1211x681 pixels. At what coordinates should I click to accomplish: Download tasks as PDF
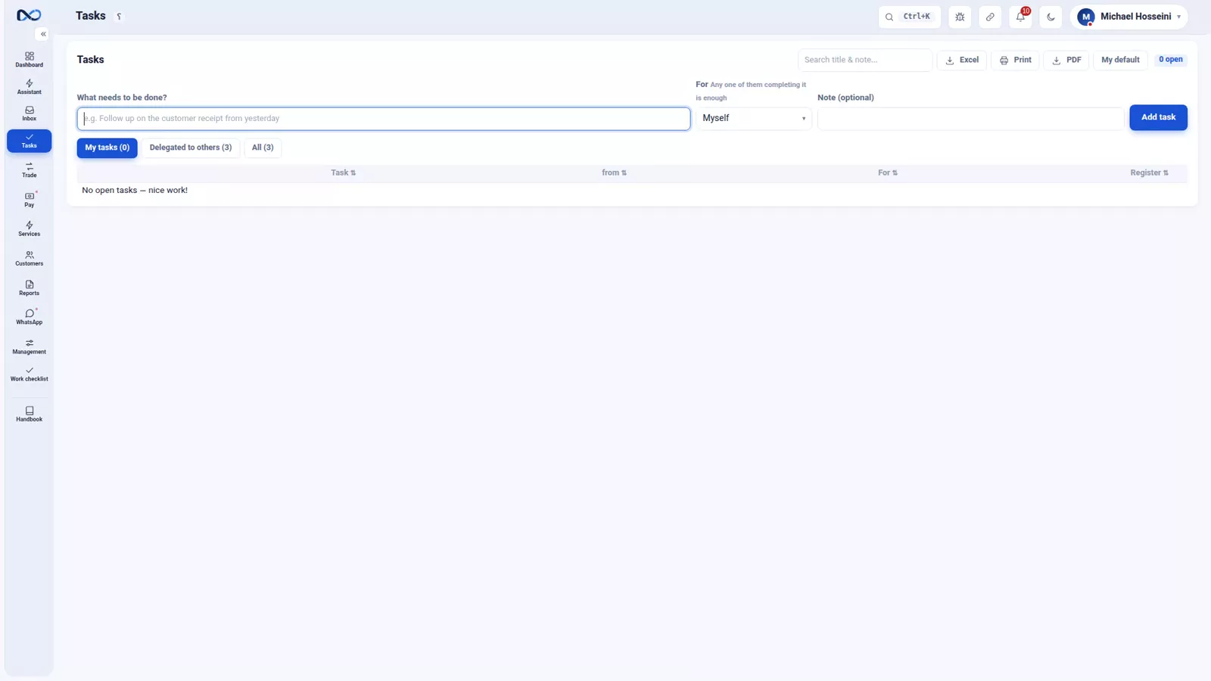point(1066,60)
